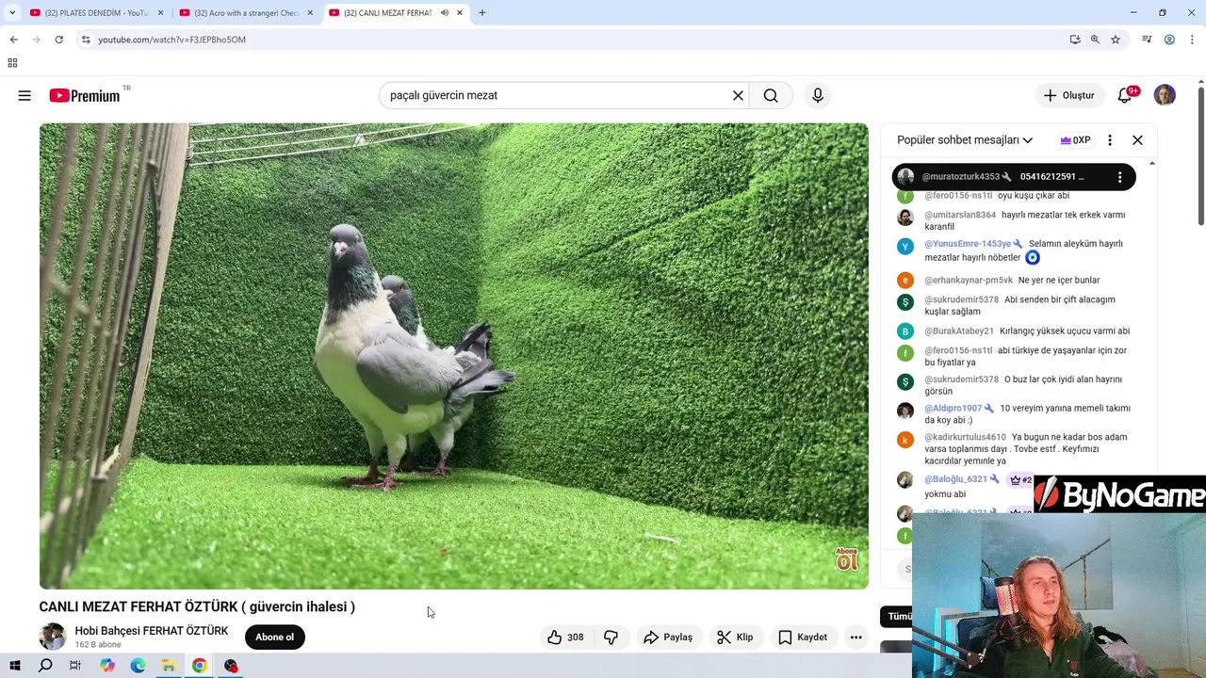
Task: Open Chrome profile icon
Action: point(1169,40)
